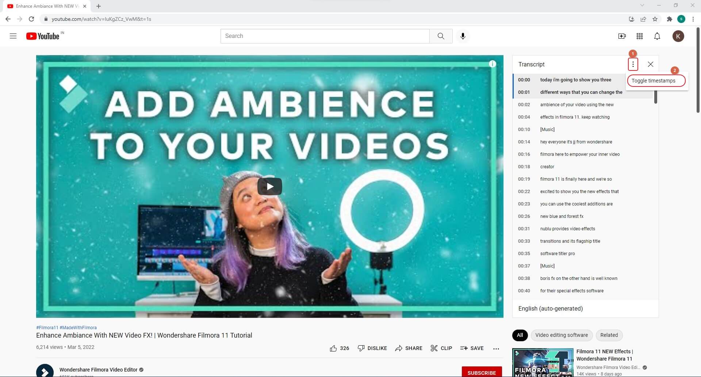Click the #MadeWithFilmora hashtag
The width and height of the screenshot is (701, 377).
(78, 328)
